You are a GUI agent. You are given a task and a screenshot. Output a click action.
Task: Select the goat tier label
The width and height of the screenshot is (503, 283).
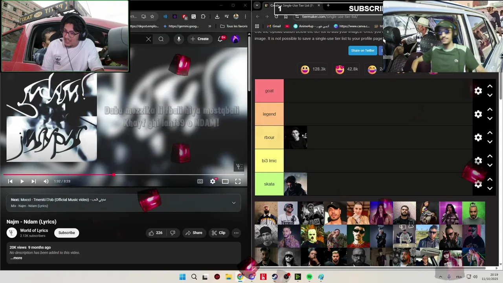coord(269,91)
